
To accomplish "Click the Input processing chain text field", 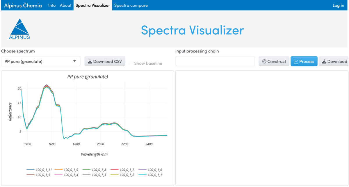I will tap(215, 61).
